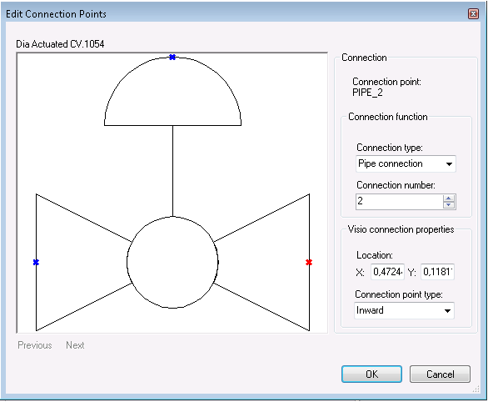The image size is (488, 402).
Task: Click the X location field
Action: point(387,272)
